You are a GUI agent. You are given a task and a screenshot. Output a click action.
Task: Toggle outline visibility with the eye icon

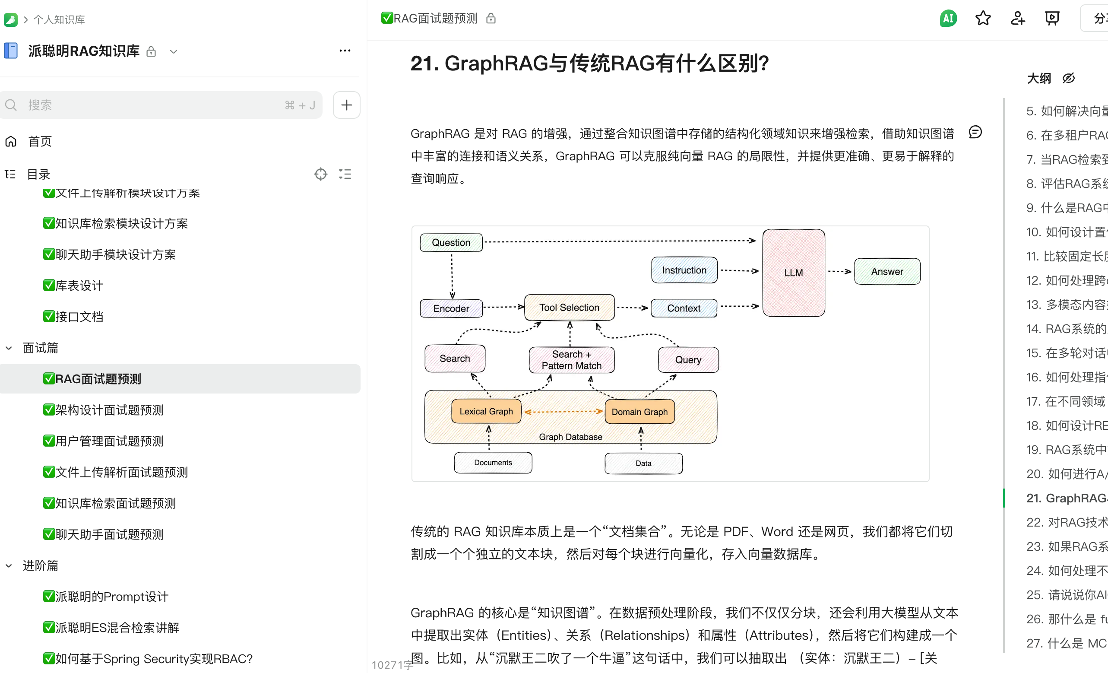[x=1068, y=78]
